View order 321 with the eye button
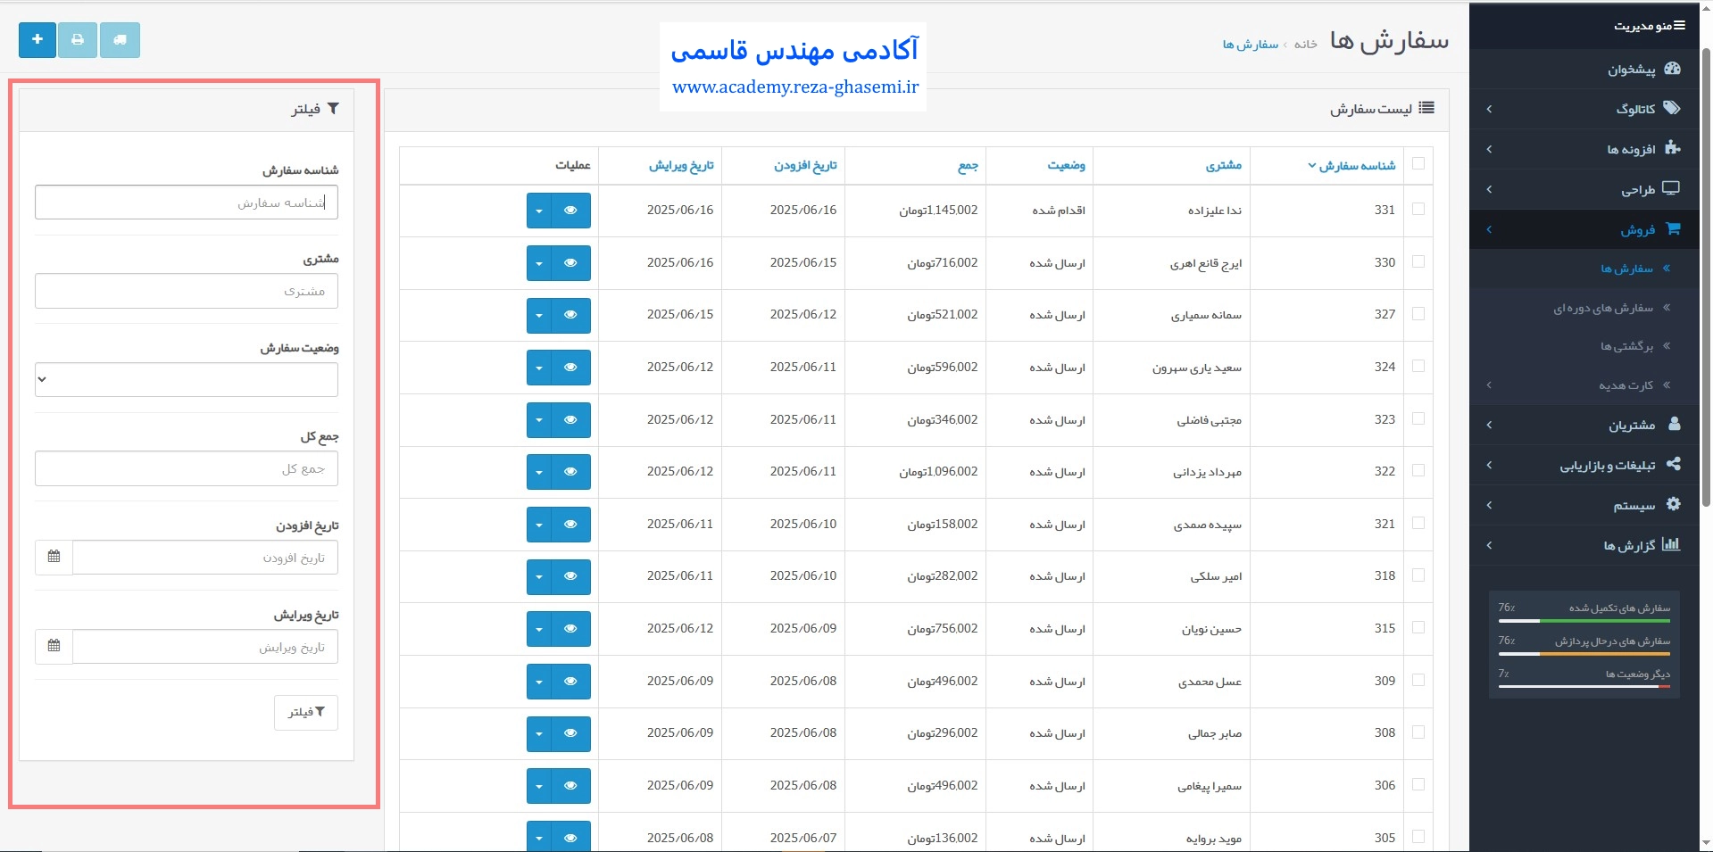Screen dimensions: 1713x852 571,525
